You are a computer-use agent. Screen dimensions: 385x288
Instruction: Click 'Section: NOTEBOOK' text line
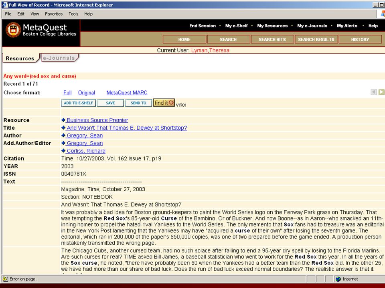(87, 197)
